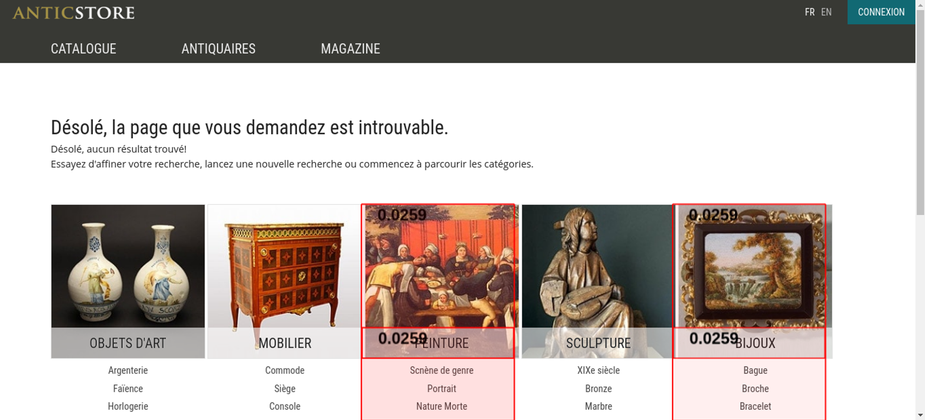Select the Commode subcategory link
The width and height of the screenshot is (925, 420).
[285, 370]
